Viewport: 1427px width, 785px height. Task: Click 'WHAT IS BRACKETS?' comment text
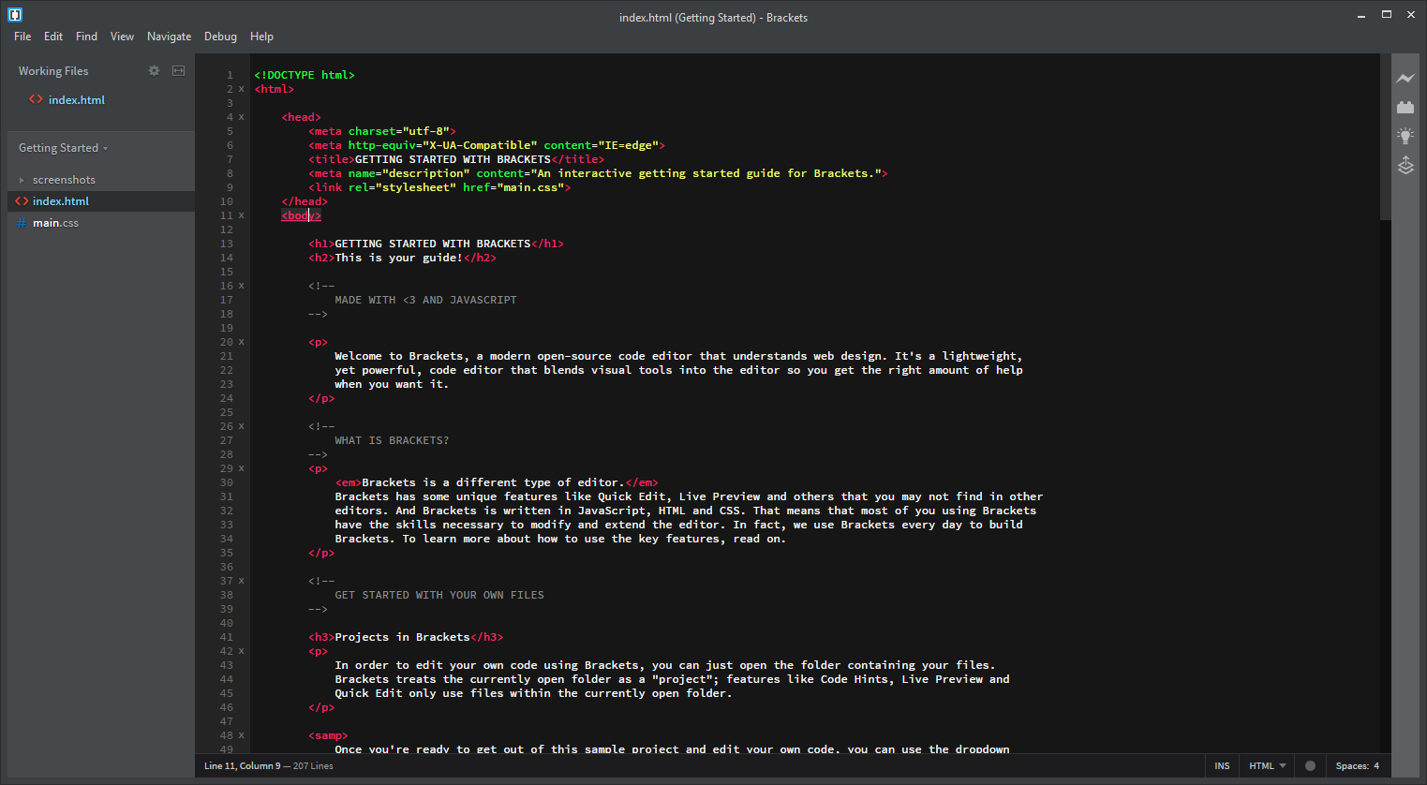[x=392, y=440]
